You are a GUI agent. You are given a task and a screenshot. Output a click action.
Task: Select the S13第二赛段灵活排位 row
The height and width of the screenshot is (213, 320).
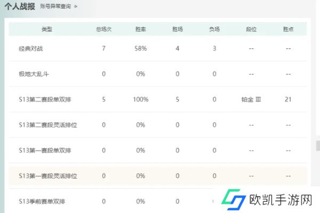point(49,125)
